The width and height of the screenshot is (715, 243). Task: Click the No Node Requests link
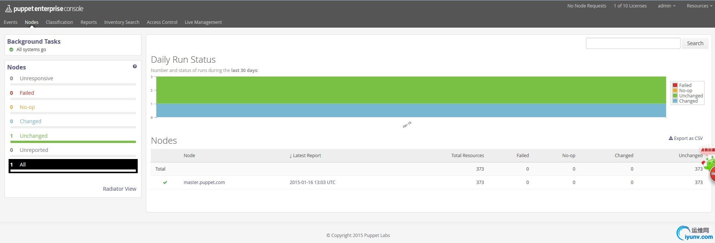[587, 6]
